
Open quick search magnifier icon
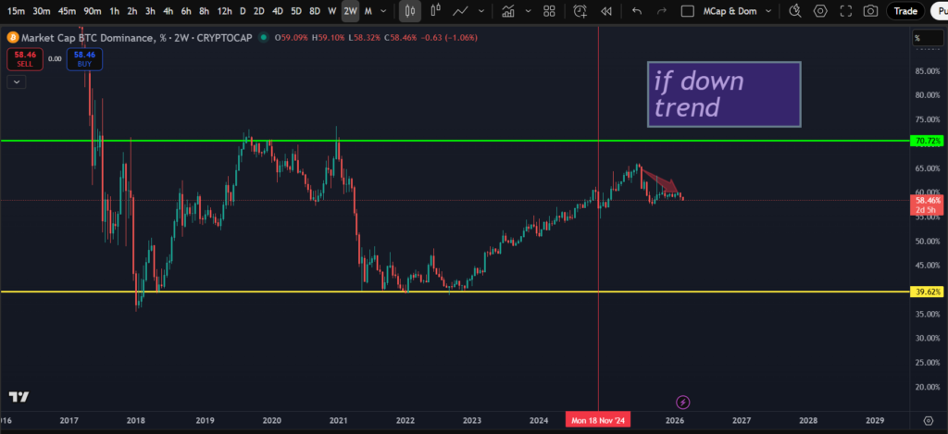795,11
